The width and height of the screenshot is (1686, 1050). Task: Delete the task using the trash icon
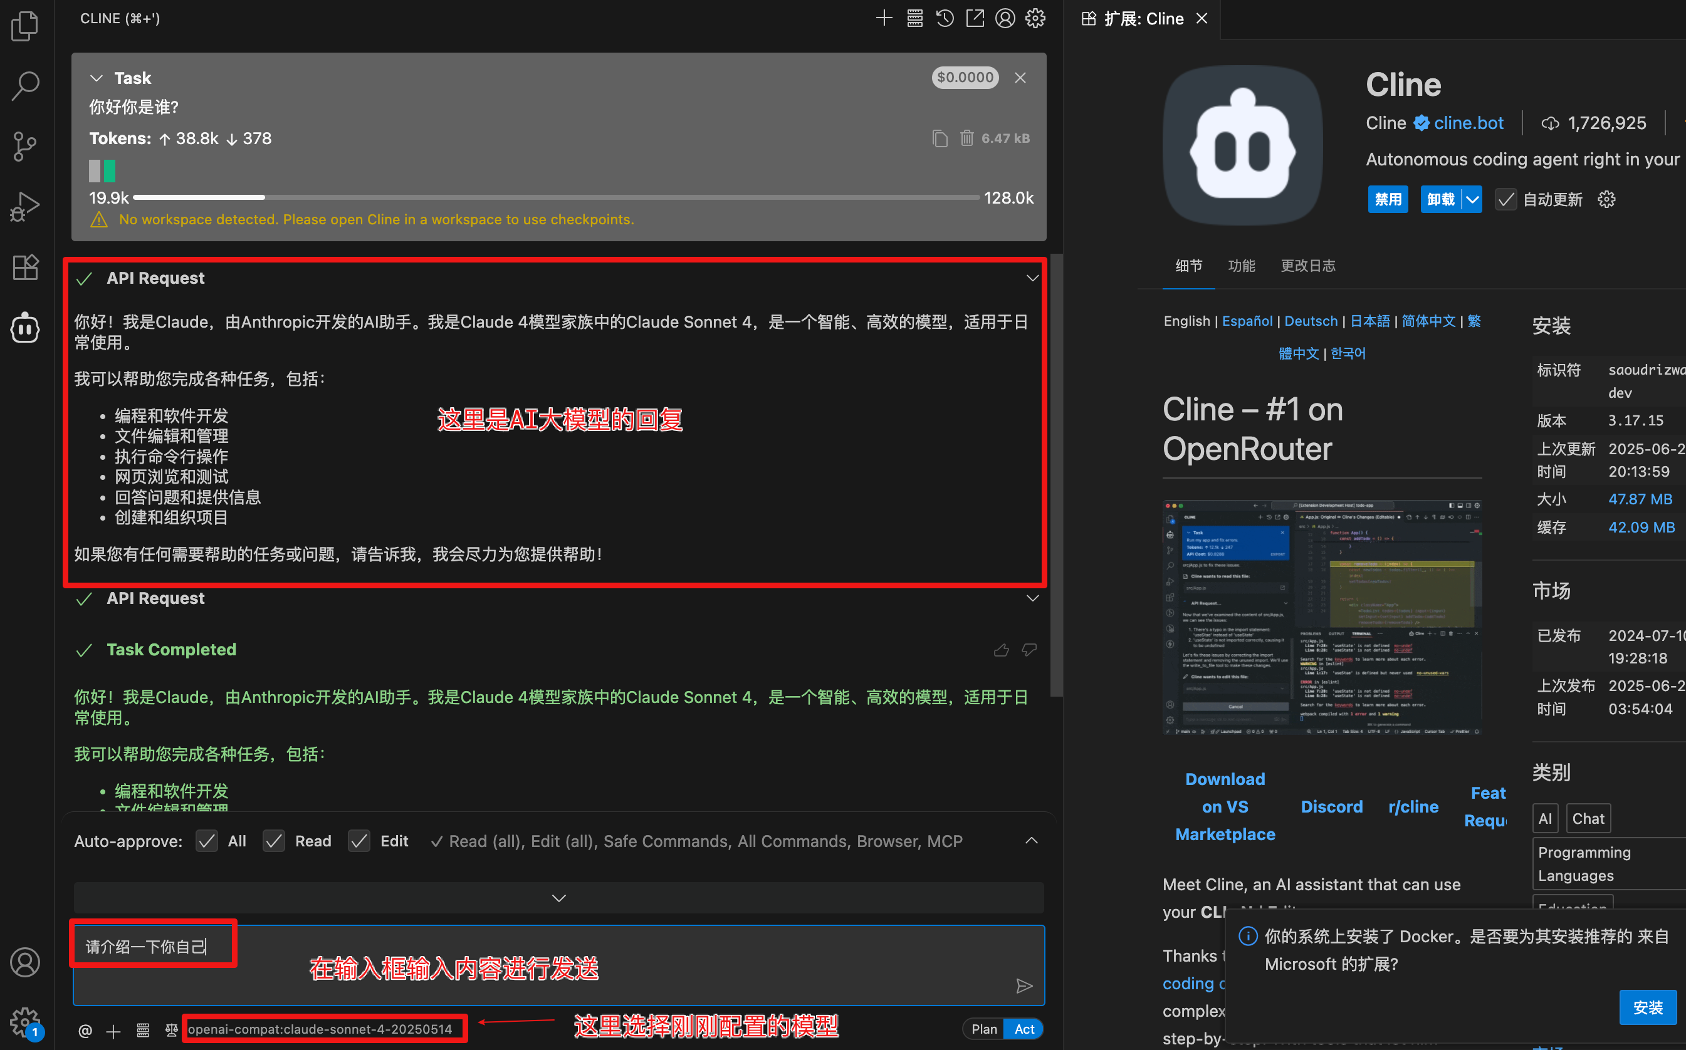(968, 138)
